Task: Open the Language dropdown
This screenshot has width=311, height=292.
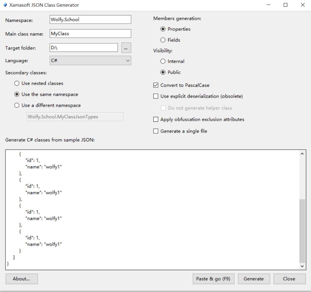Action: [x=90, y=60]
